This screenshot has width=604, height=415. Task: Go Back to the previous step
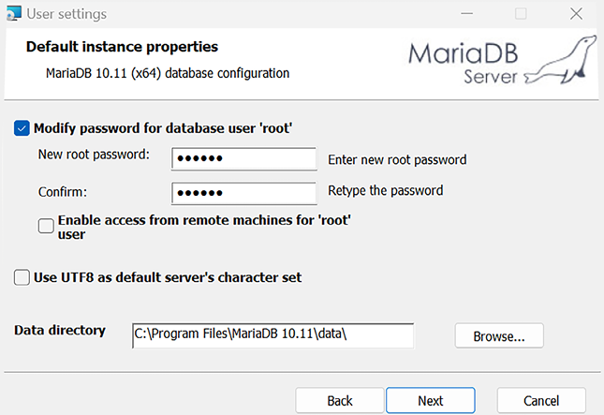pyautogui.click(x=340, y=400)
